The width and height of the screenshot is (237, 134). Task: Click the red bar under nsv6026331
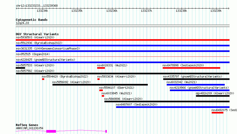click(x=101, y=68)
